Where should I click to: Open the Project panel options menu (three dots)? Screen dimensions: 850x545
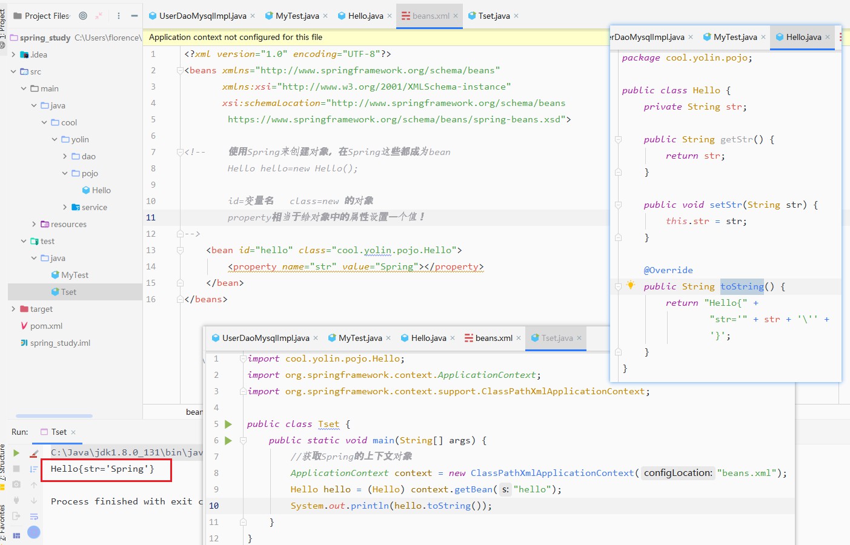click(119, 16)
